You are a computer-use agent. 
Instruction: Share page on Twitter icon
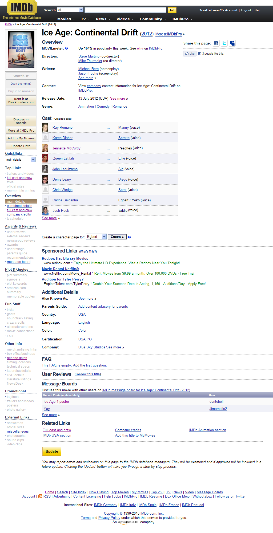pos(224,43)
